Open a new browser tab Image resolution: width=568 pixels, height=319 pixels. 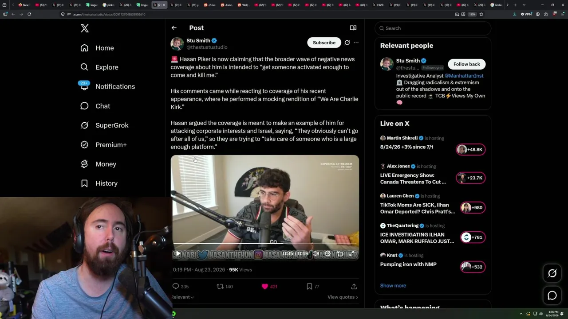[x=515, y=5]
